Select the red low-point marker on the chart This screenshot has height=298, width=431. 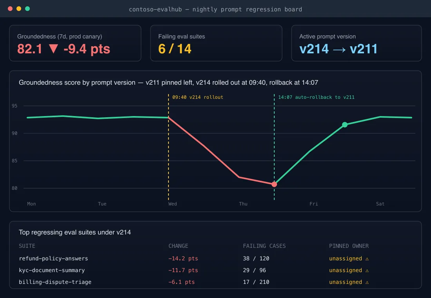(x=274, y=184)
